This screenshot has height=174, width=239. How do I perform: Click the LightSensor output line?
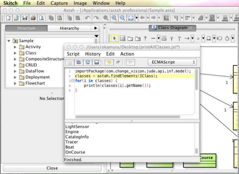(x=77, y=126)
